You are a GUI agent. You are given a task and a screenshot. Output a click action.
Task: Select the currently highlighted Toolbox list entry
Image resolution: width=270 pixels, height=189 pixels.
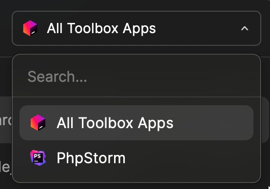coord(136,123)
